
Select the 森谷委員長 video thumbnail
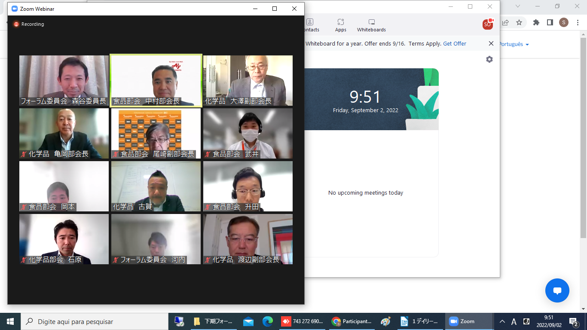64,80
